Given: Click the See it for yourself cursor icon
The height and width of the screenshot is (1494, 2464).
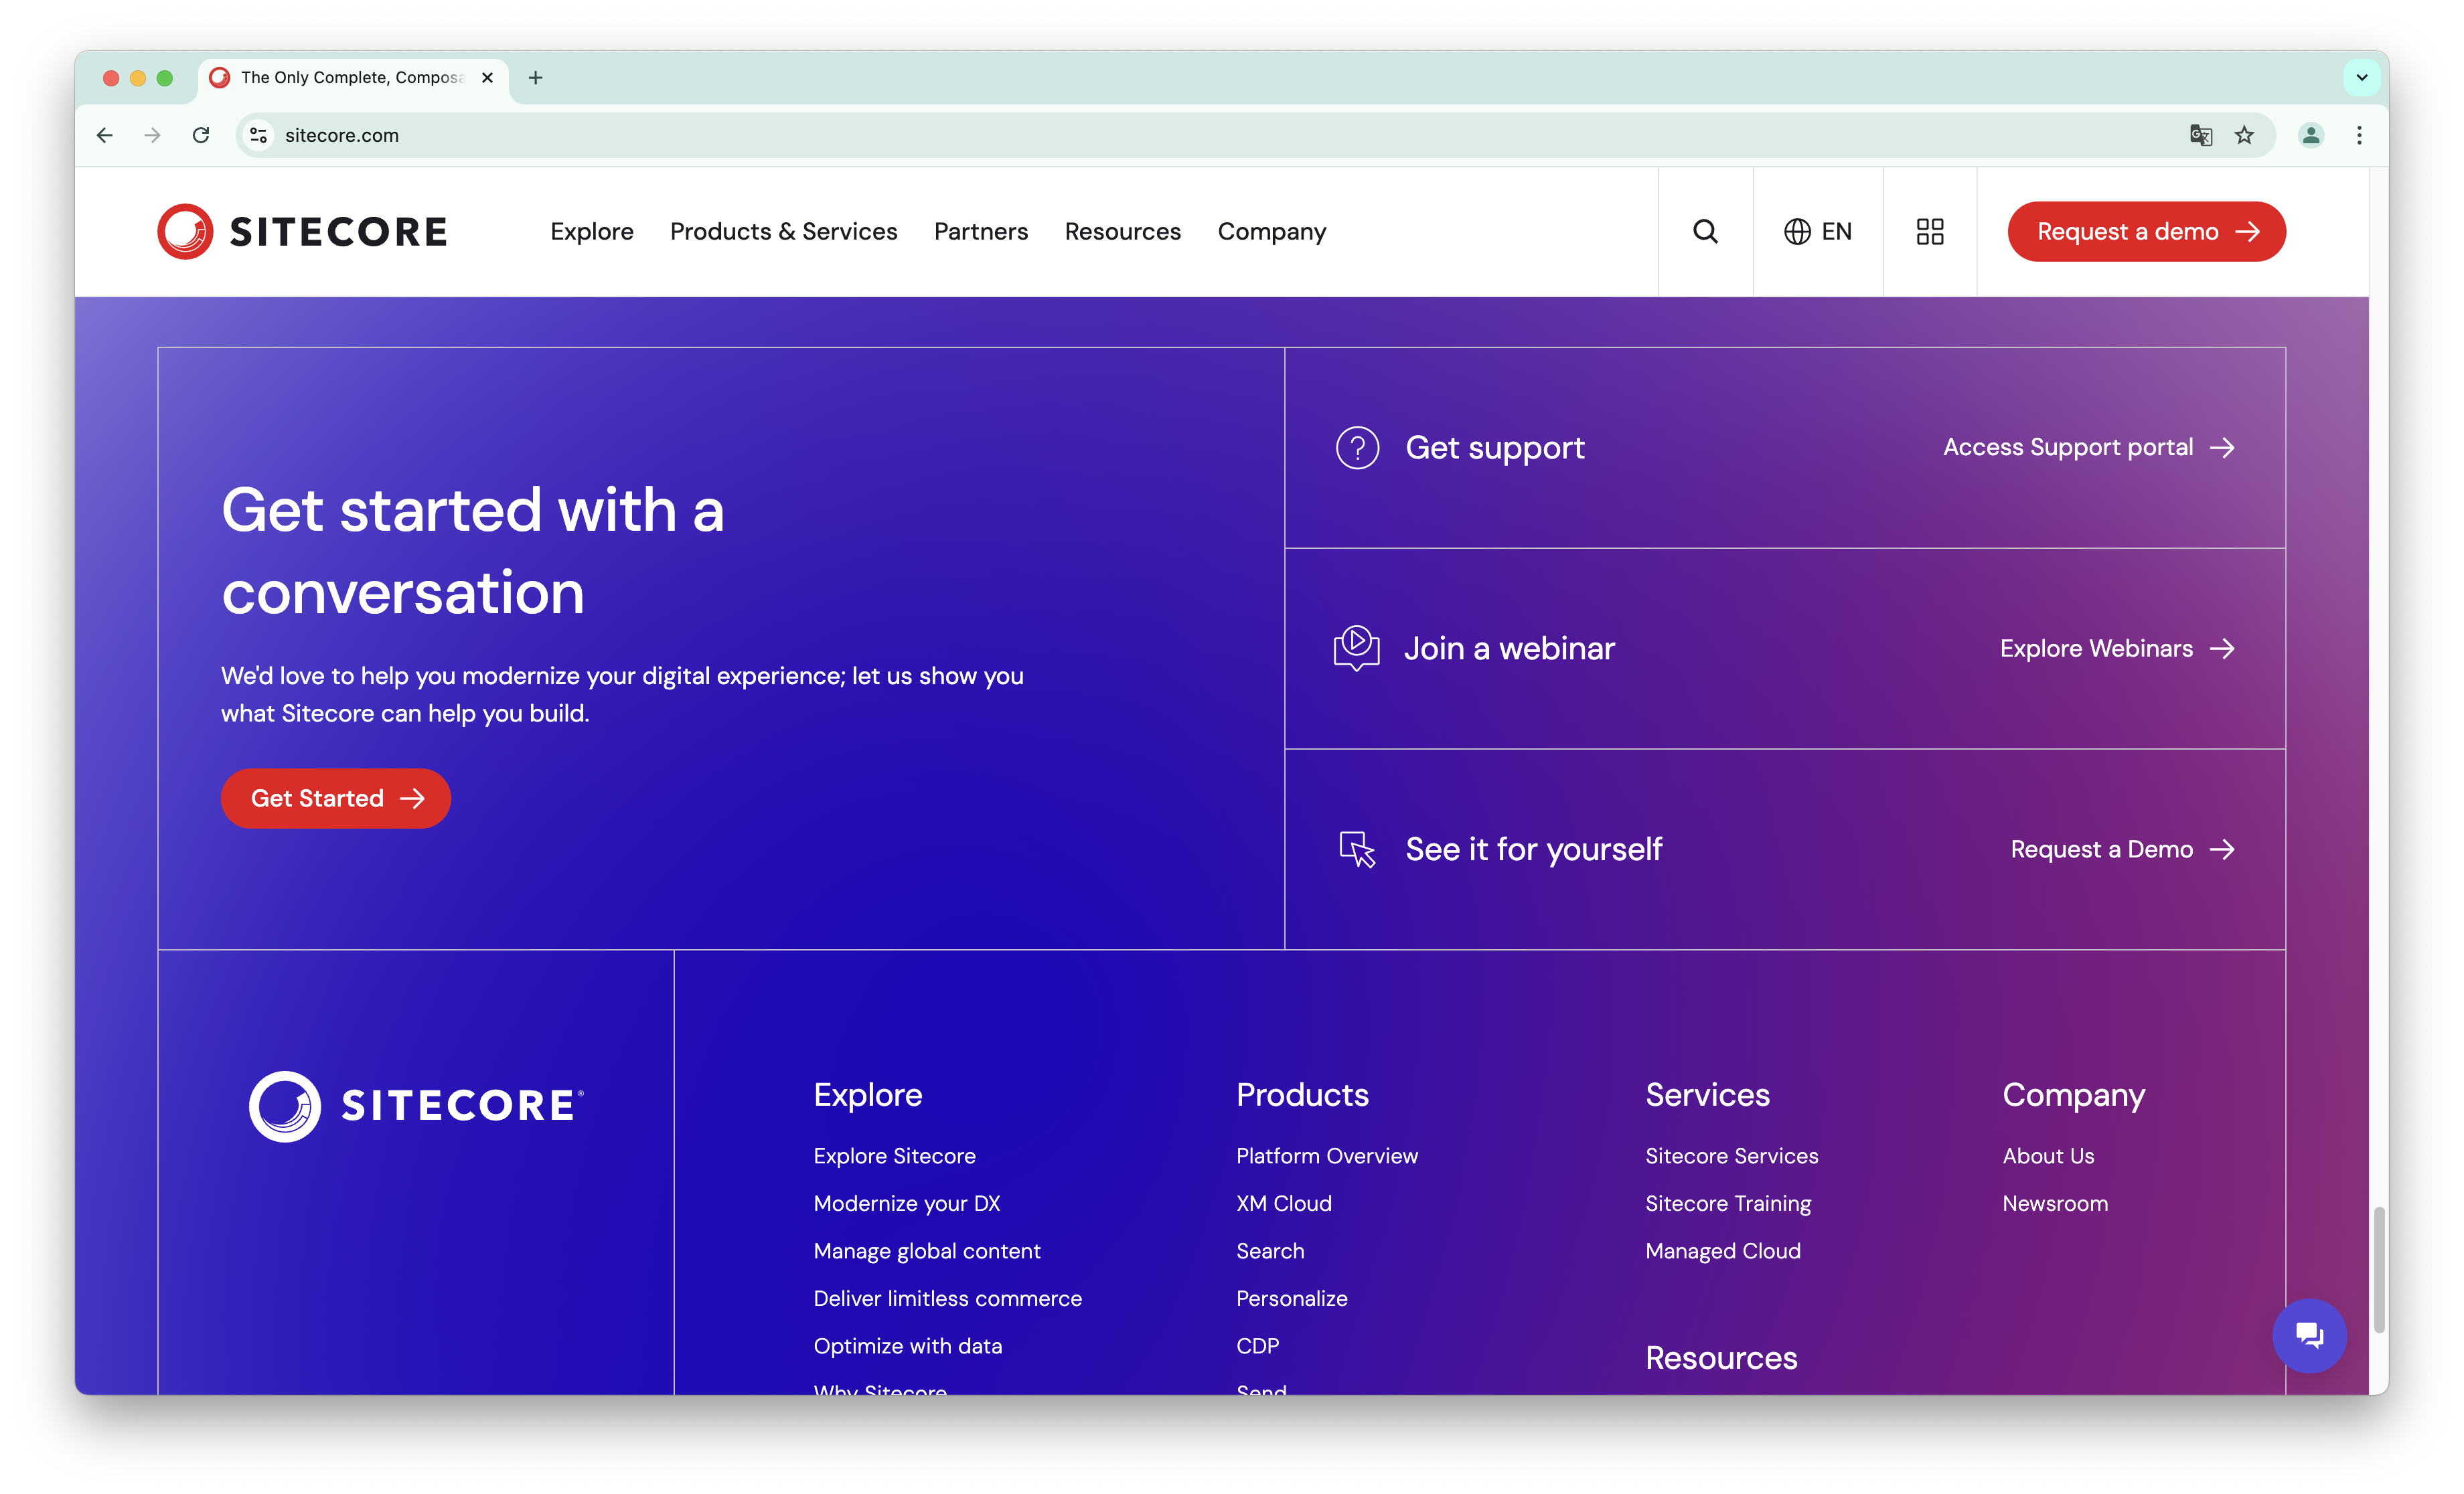Looking at the screenshot, I should tap(1357, 850).
